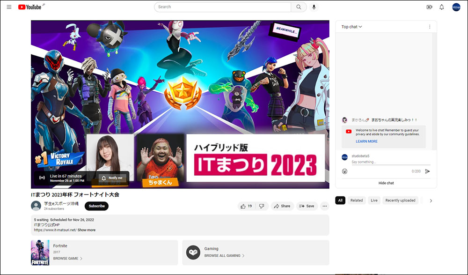468x275 pixels.
Task: Open the channel avatar of 学生eスポーツ沖縄
Action: [36, 206]
